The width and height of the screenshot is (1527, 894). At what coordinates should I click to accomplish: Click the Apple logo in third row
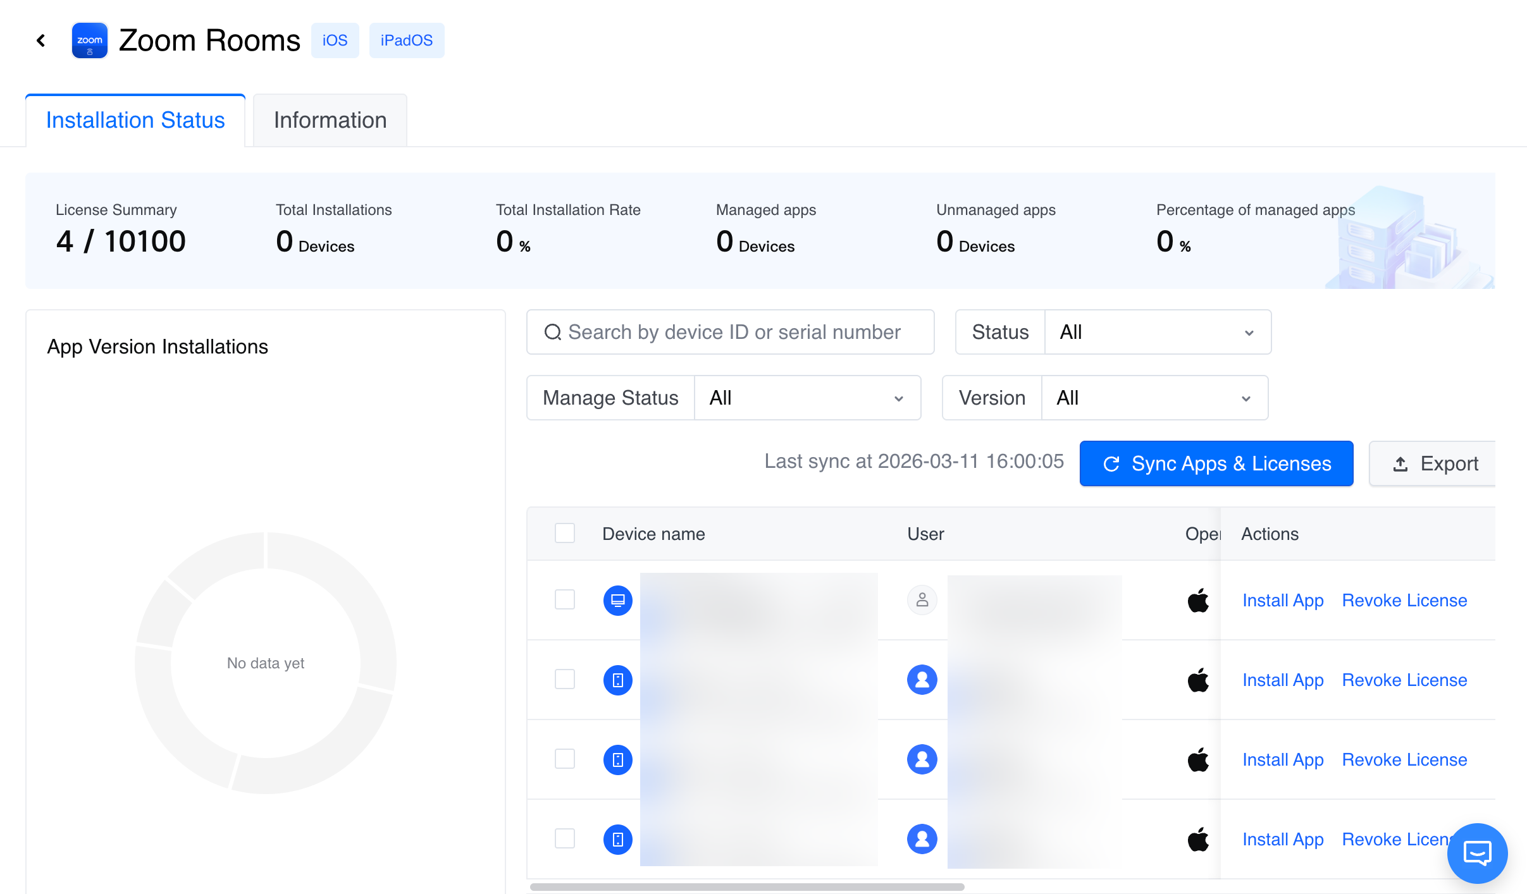point(1197,759)
